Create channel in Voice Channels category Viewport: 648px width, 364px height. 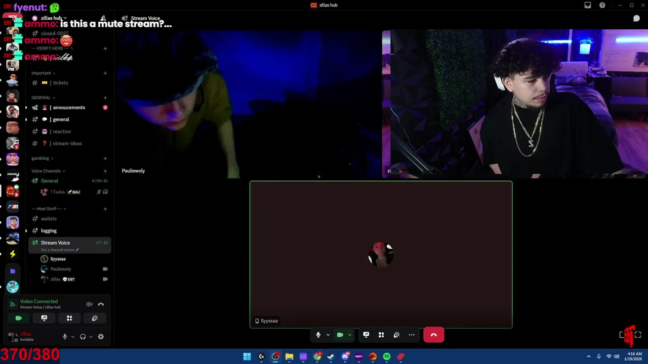[x=105, y=171]
